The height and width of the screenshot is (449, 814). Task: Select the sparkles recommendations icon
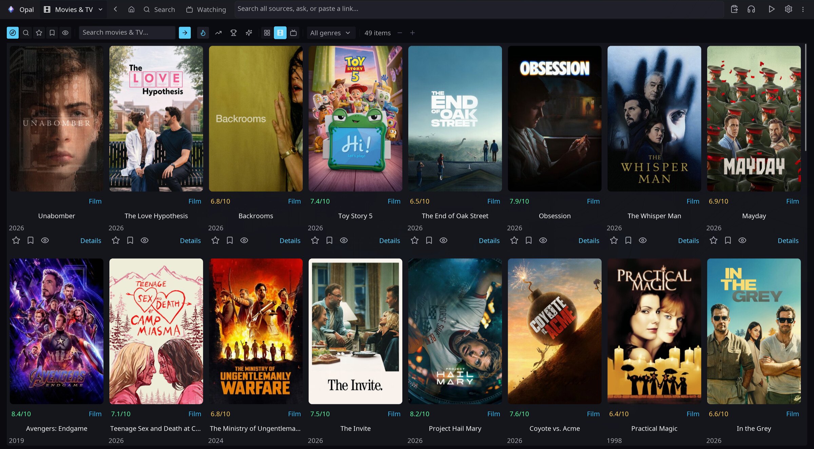pos(249,33)
